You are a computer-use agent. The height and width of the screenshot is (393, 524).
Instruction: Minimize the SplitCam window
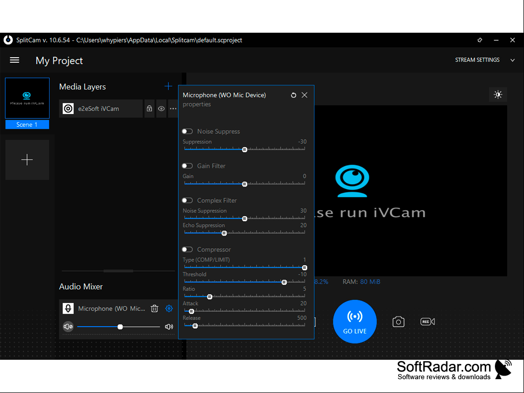[x=496, y=40]
